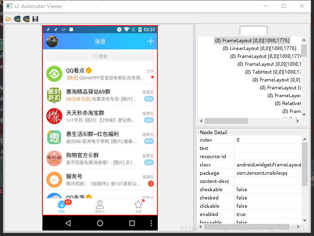
Task: Click the Wi-Fi status bar icon
Action: (x=126, y=29)
